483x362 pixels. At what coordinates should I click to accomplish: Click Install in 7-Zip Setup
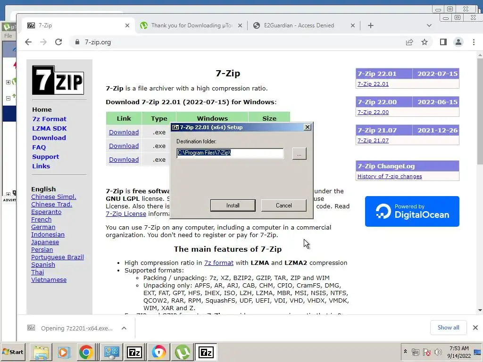coord(233,206)
